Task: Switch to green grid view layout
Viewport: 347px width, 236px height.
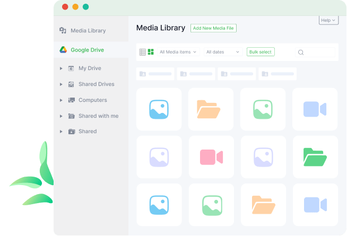Action: 151,52
